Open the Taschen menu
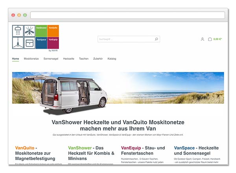 84,59
